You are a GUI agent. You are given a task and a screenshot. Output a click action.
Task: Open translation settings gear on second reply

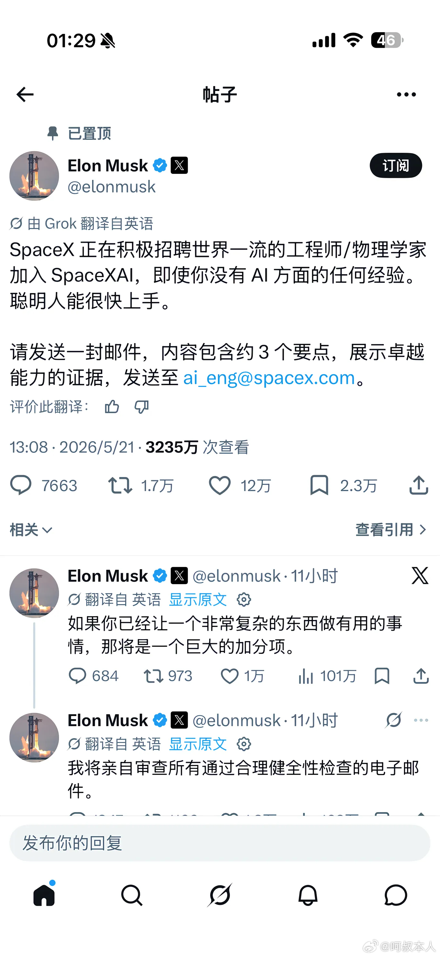[244, 744]
